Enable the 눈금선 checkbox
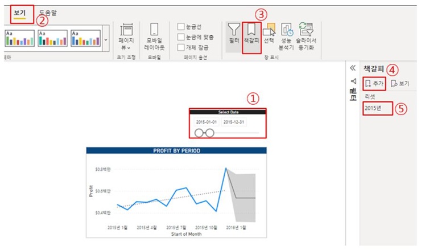 pos(181,27)
